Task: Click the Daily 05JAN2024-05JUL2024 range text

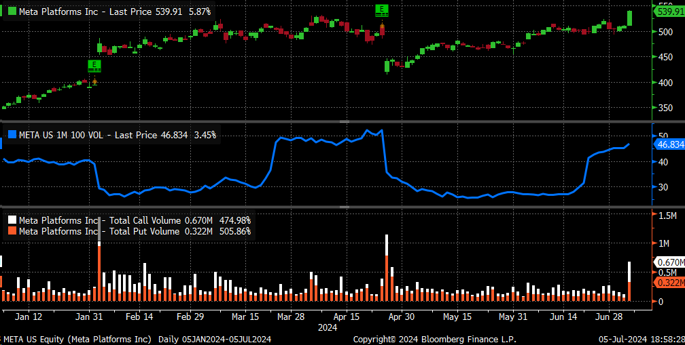Action: [215, 339]
